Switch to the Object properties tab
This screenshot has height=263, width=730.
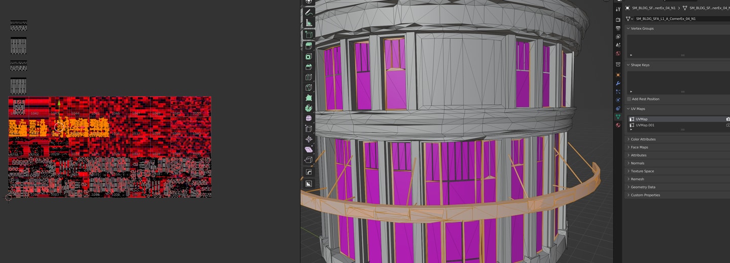pyautogui.click(x=618, y=74)
